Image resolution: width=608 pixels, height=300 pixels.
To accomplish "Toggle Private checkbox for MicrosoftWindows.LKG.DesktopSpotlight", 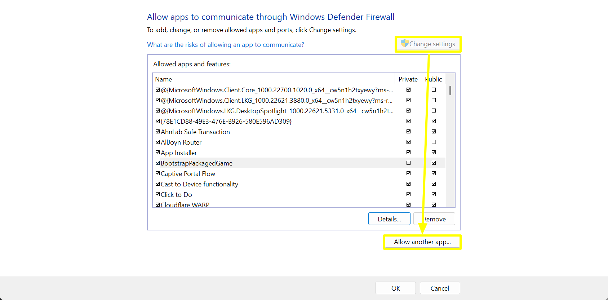I will pyautogui.click(x=408, y=111).
